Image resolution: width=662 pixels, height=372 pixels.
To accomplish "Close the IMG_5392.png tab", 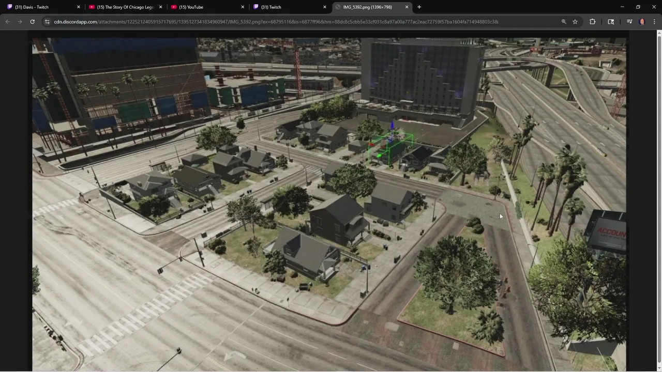I will tap(407, 7).
